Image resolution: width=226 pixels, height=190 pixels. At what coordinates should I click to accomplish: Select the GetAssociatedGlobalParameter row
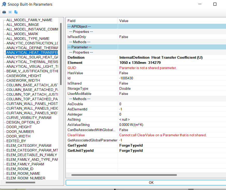pos(147,140)
